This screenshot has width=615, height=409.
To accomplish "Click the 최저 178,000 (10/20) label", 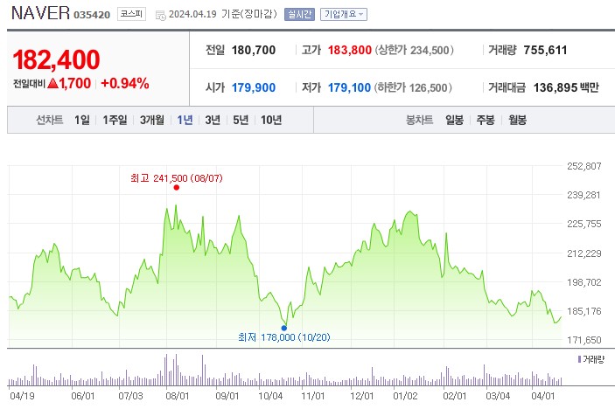I will point(284,337).
